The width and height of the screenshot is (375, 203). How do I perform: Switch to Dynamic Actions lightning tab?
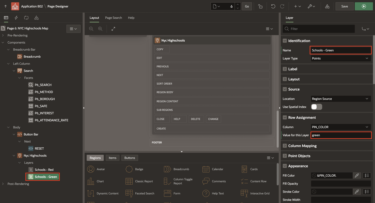16,18
